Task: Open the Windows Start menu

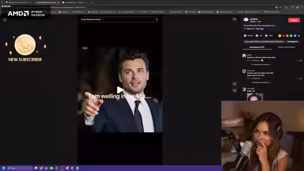Action: 4,168
